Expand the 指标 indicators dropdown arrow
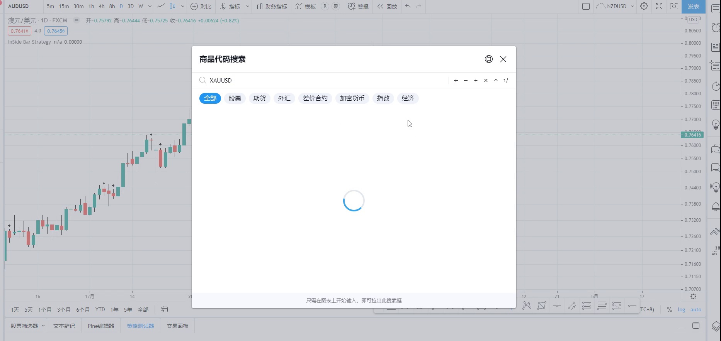This screenshot has width=721, height=341. click(x=248, y=6)
